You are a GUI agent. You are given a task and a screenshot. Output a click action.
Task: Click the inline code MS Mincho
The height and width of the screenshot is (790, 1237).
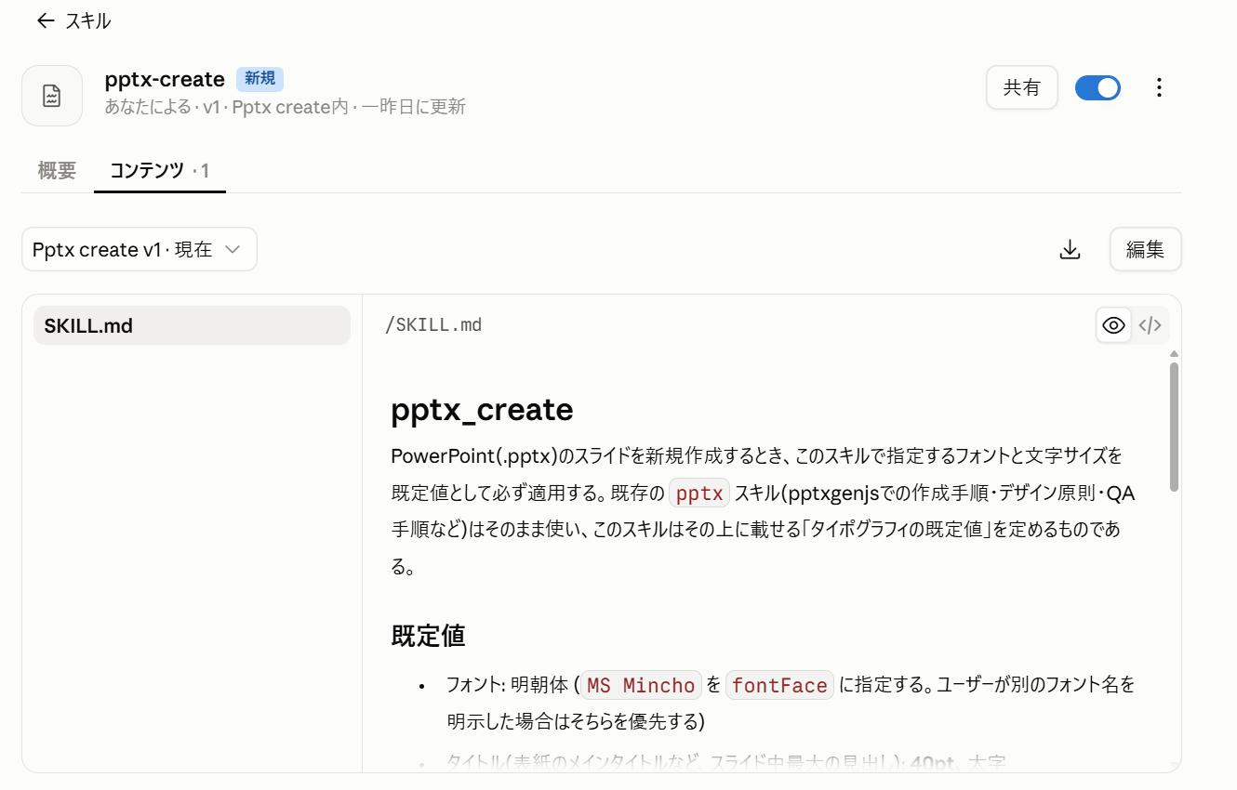click(641, 685)
